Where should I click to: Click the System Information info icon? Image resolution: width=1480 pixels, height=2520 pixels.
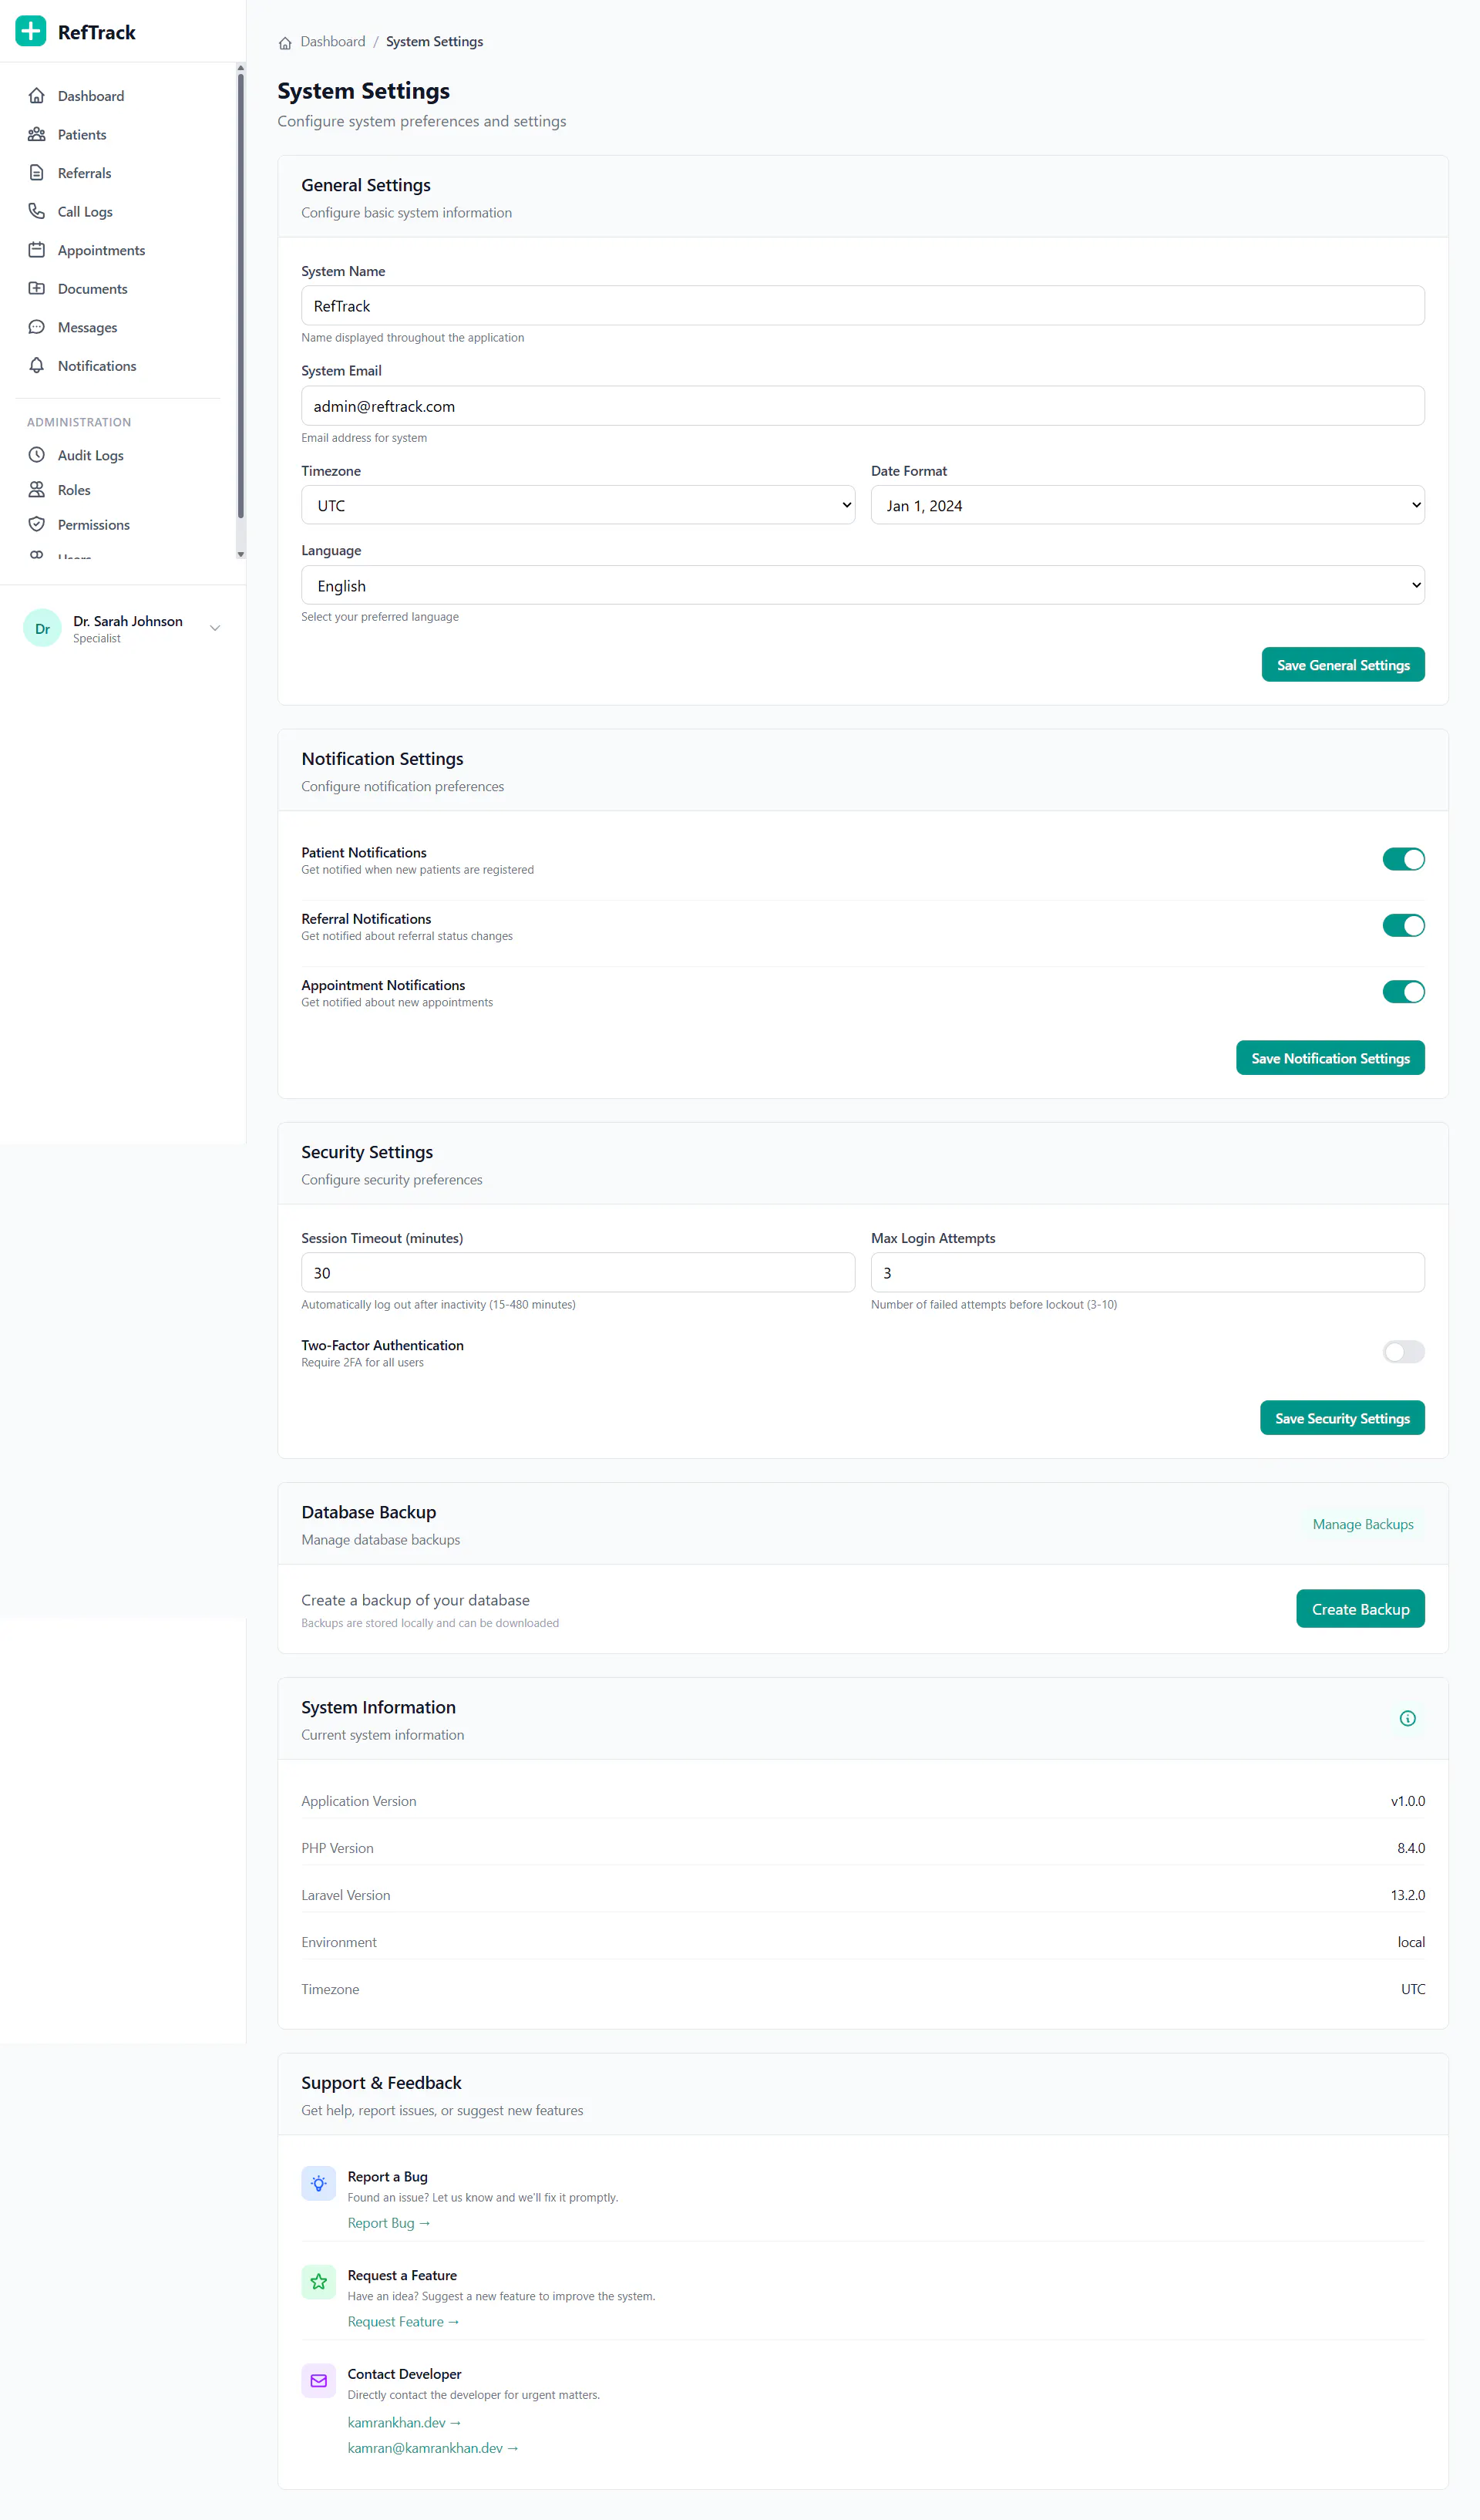tap(1407, 1718)
